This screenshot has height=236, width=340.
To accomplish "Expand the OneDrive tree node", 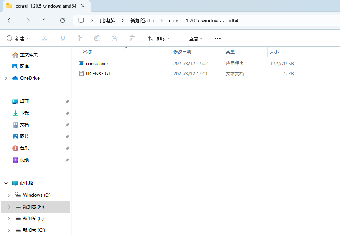I will tap(6, 78).
